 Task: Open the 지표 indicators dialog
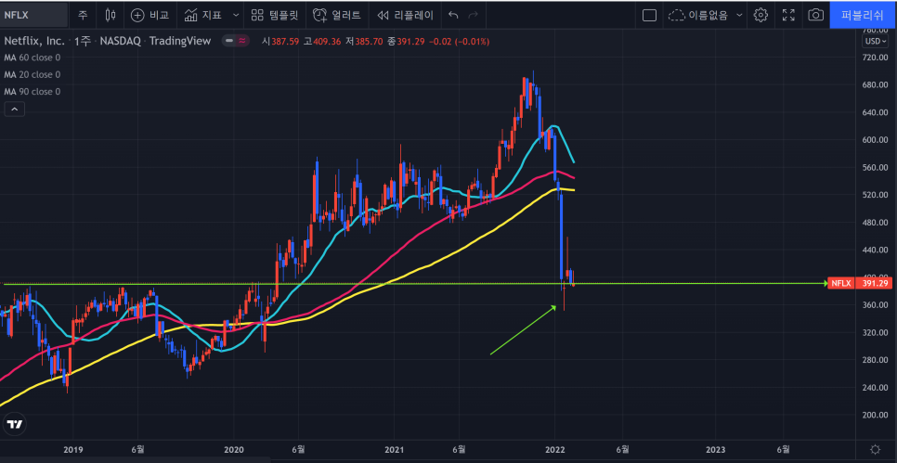203,15
